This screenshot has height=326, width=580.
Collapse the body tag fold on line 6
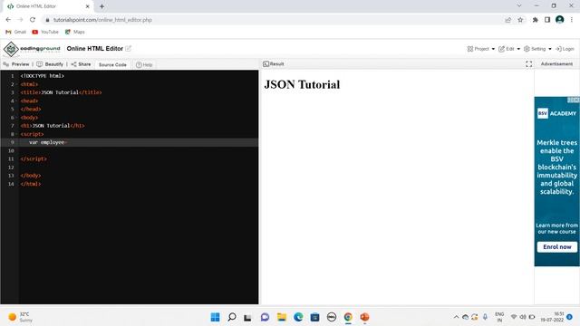pyautogui.click(x=16, y=118)
